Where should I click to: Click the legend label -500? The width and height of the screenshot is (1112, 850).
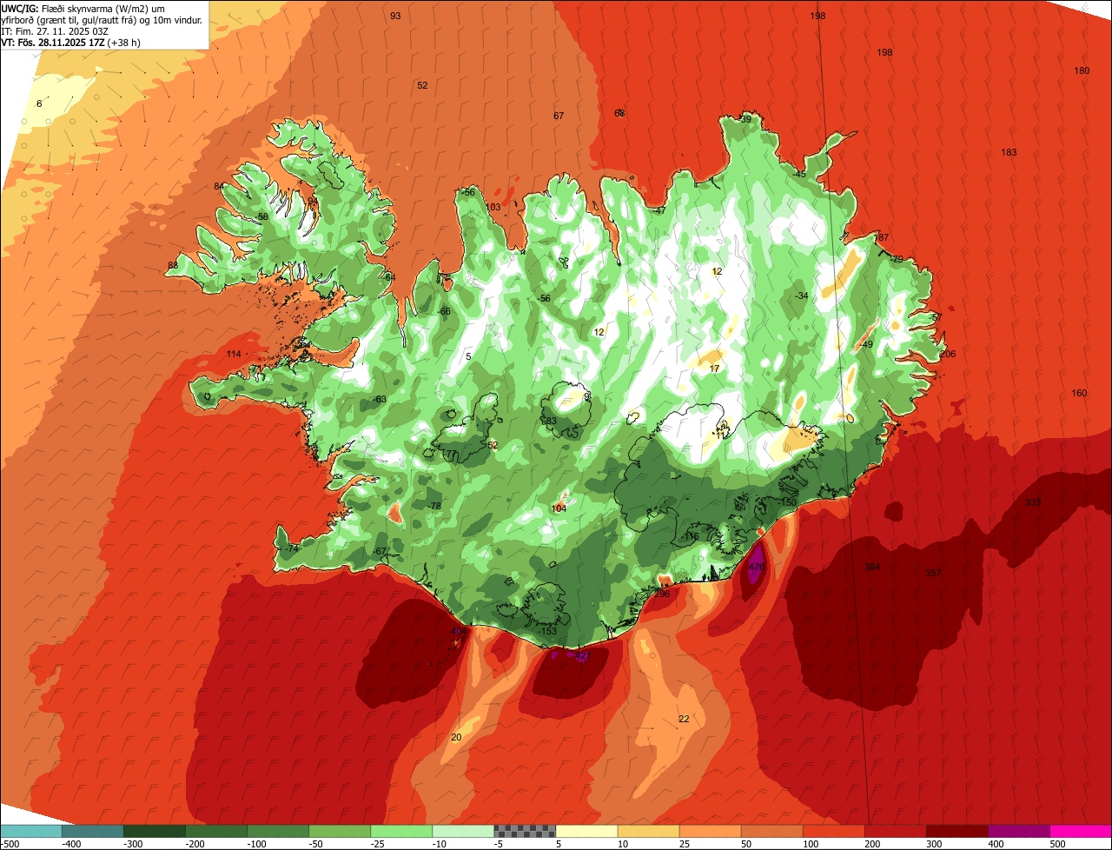point(9,844)
